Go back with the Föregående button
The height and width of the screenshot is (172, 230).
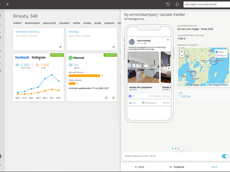[x=177, y=167]
